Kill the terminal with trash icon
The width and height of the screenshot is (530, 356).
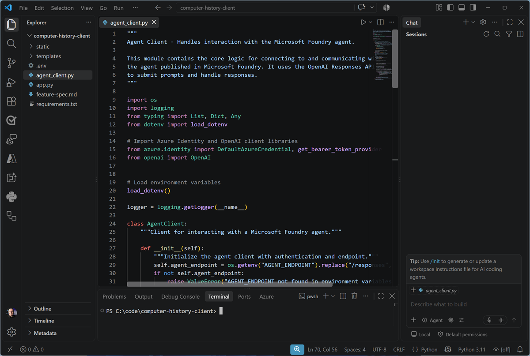354,296
